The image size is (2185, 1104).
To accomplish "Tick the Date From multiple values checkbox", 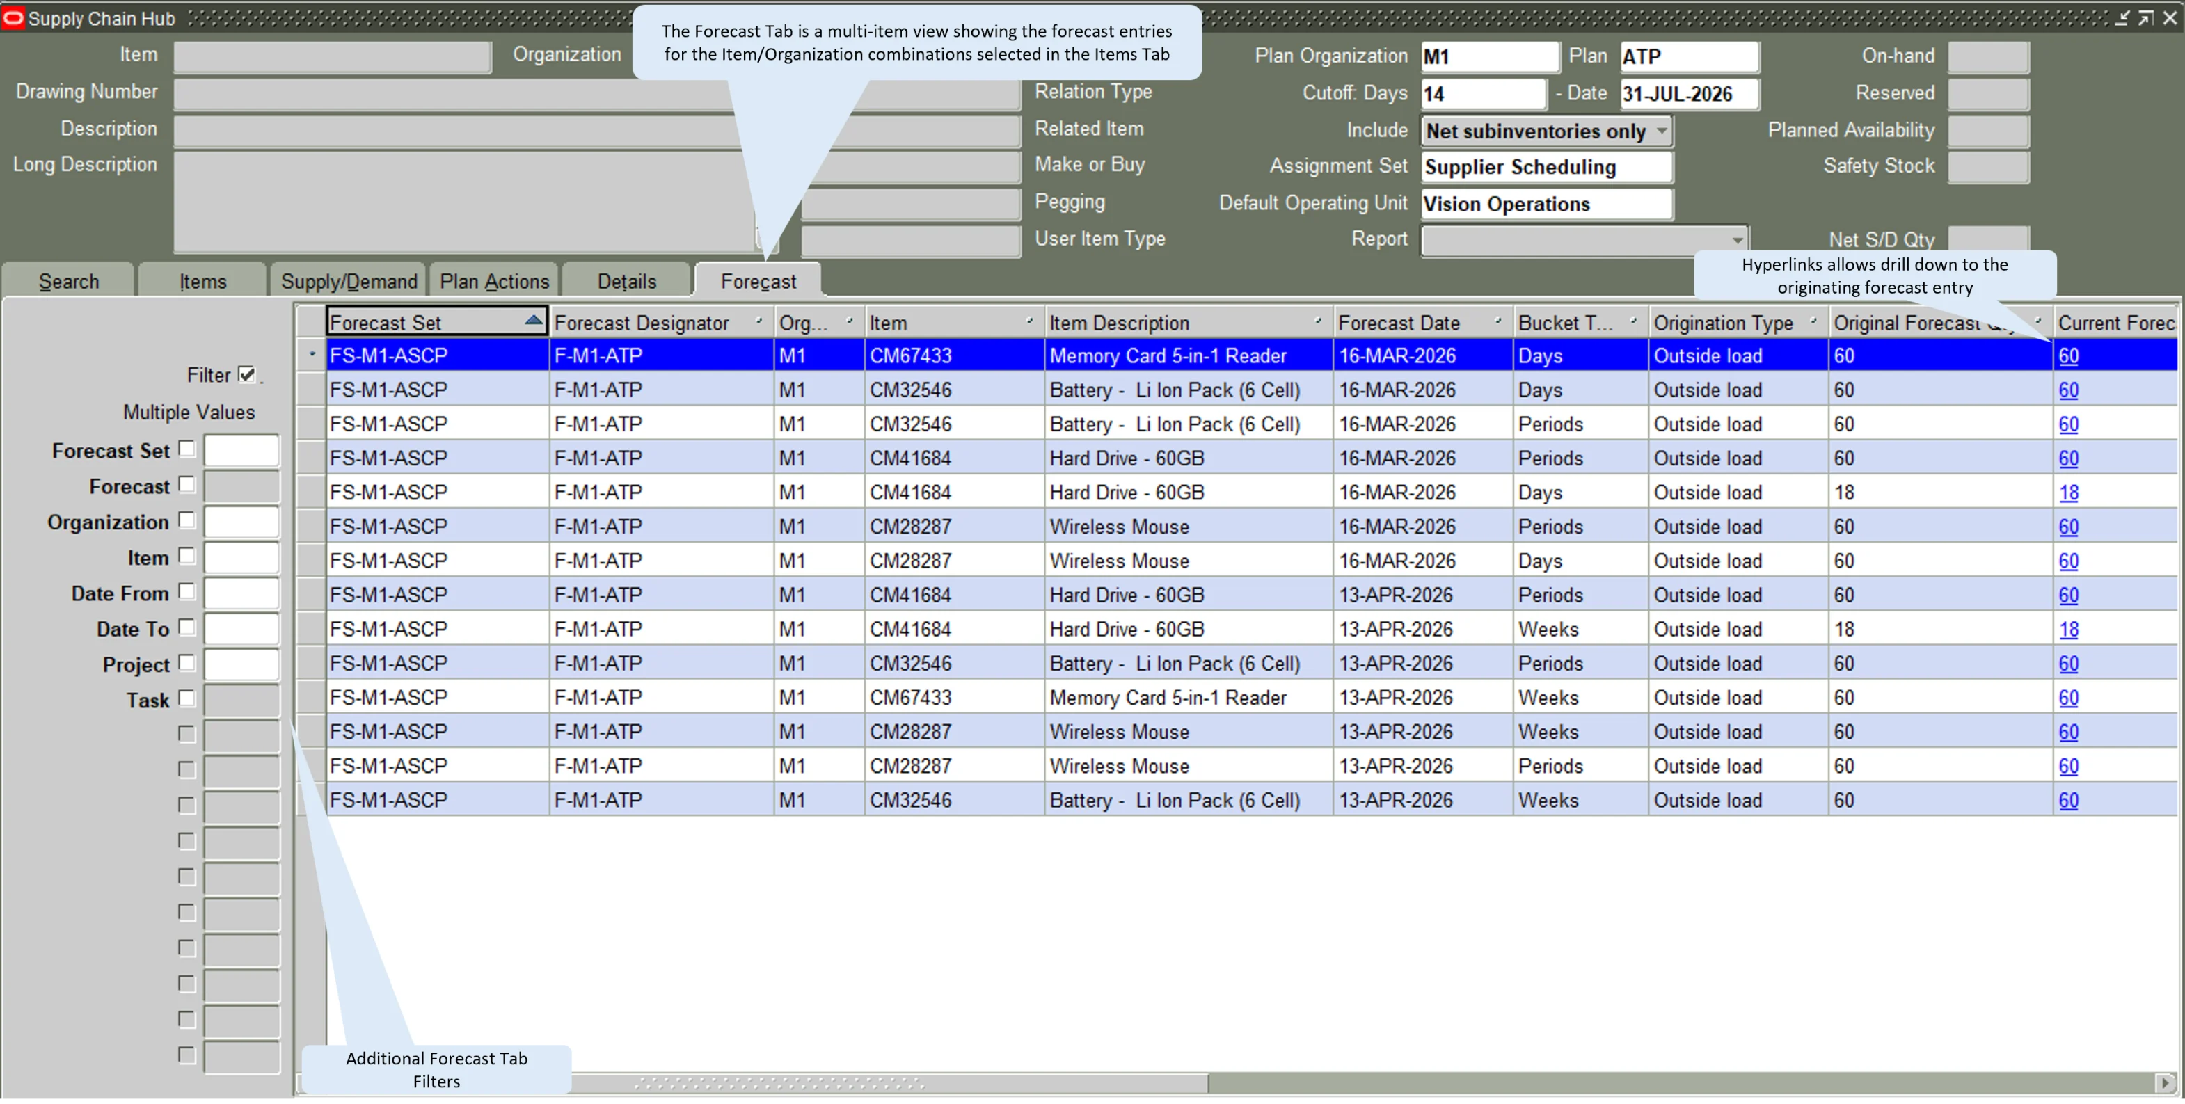I will click(x=187, y=592).
